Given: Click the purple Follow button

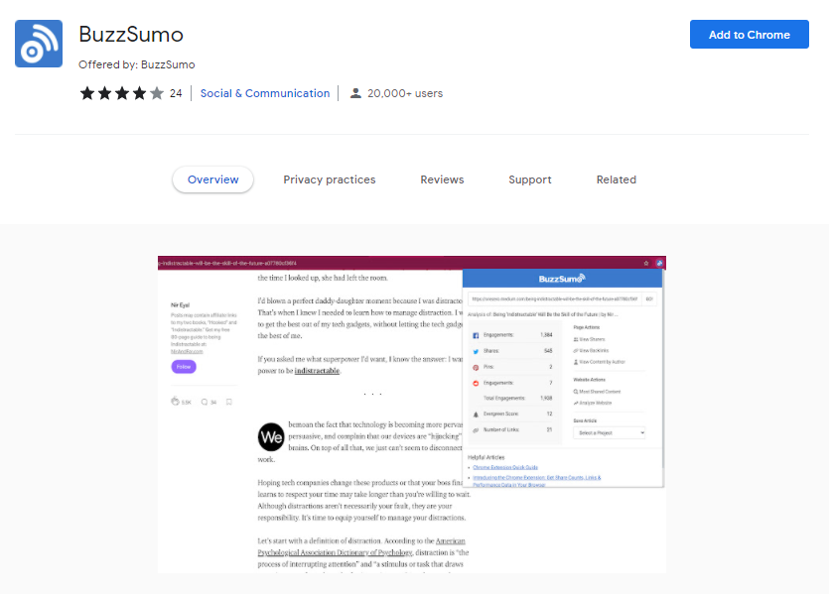Looking at the screenshot, I should 183,366.
